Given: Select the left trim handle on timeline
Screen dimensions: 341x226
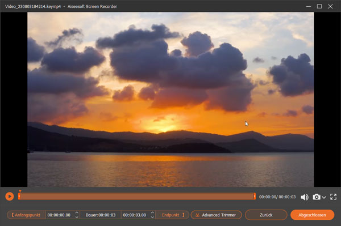Looking at the screenshot, I should click(x=19, y=197).
